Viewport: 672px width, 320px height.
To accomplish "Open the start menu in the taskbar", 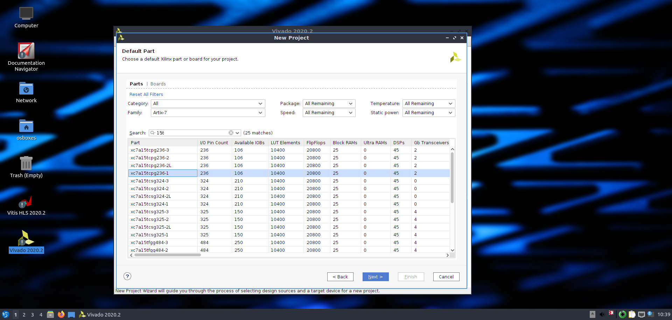I will [x=5, y=314].
